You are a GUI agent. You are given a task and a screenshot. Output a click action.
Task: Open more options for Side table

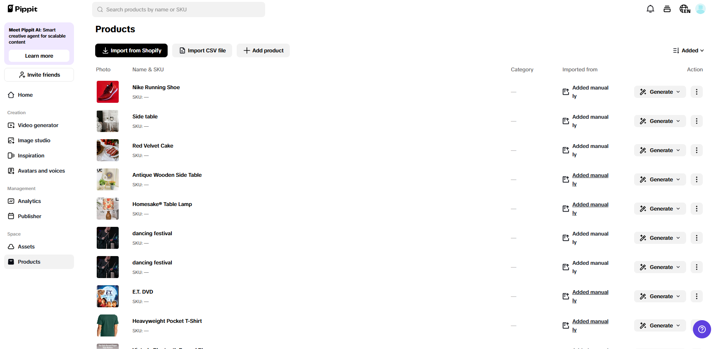pyautogui.click(x=697, y=121)
